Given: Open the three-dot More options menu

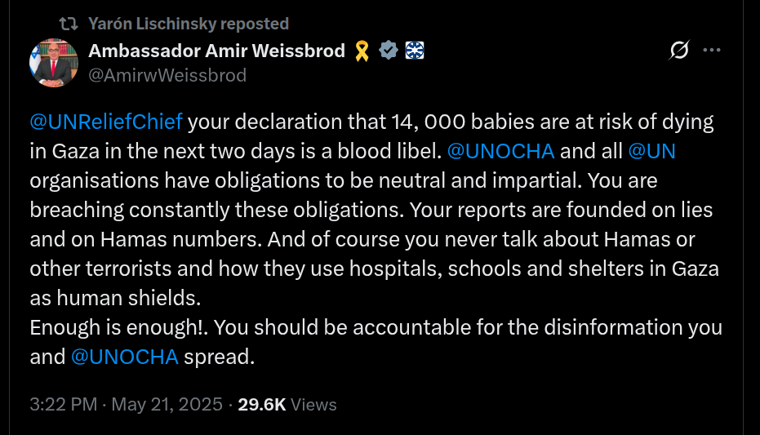Looking at the screenshot, I should (712, 51).
